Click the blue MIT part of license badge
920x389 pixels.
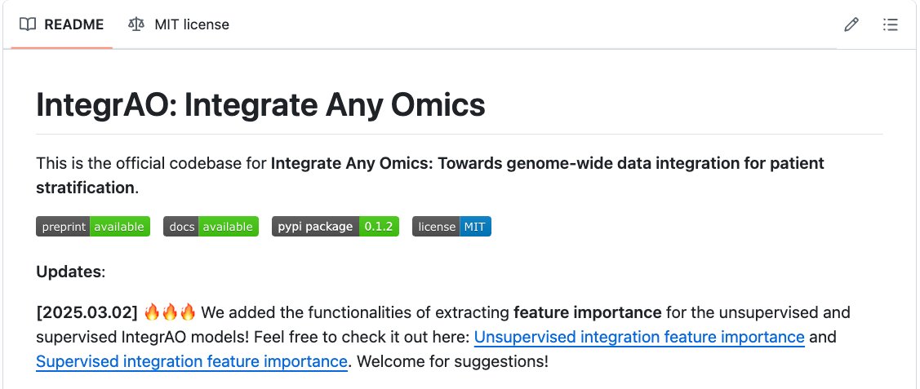pos(475,227)
